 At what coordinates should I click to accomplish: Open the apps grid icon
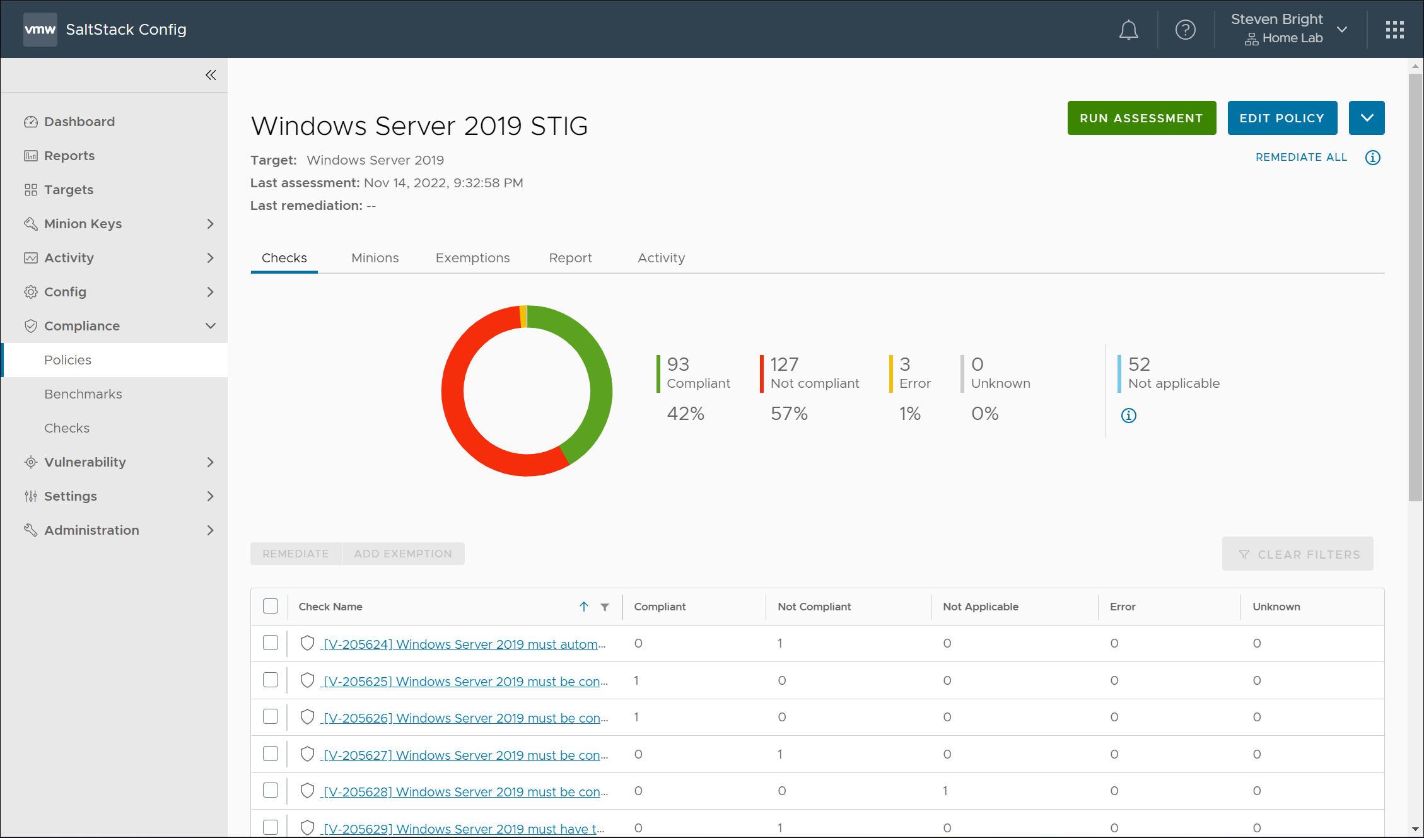pyautogui.click(x=1394, y=30)
